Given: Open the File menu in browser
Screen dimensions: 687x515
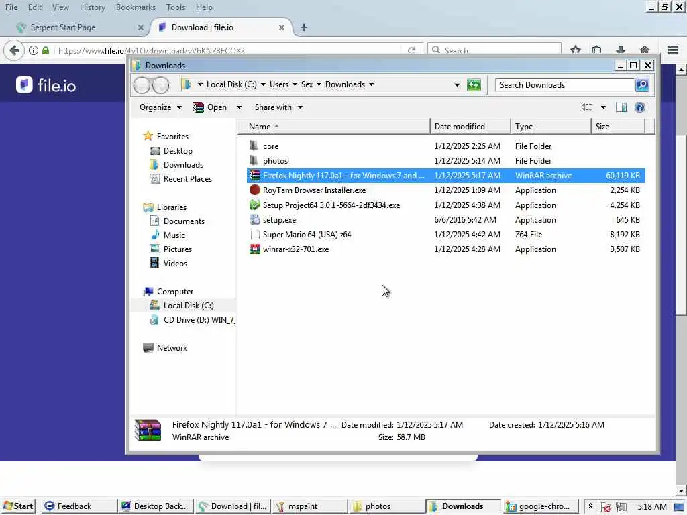Looking at the screenshot, I should click(x=11, y=7).
